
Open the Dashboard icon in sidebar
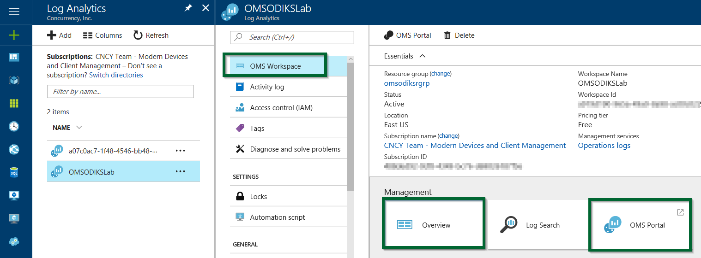click(x=14, y=57)
